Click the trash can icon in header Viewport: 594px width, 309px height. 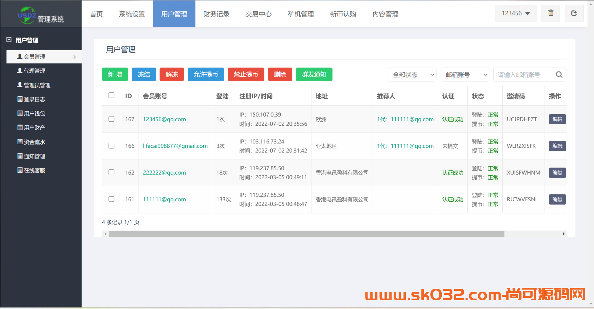click(550, 13)
